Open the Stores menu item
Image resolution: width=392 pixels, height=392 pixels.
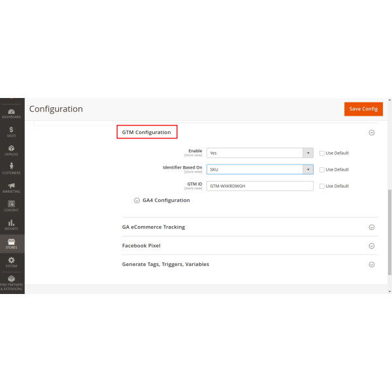12,243
